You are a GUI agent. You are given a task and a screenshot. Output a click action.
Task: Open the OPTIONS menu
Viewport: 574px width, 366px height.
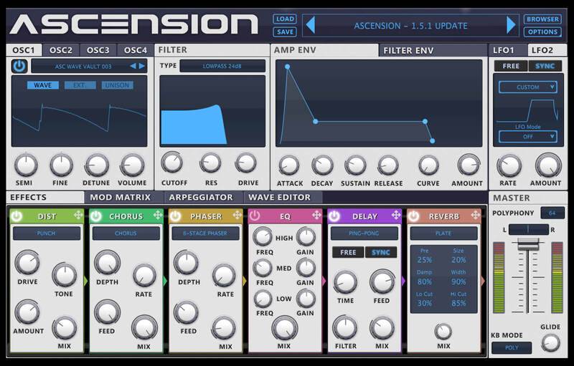pyautogui.click(x=542, y=32)
